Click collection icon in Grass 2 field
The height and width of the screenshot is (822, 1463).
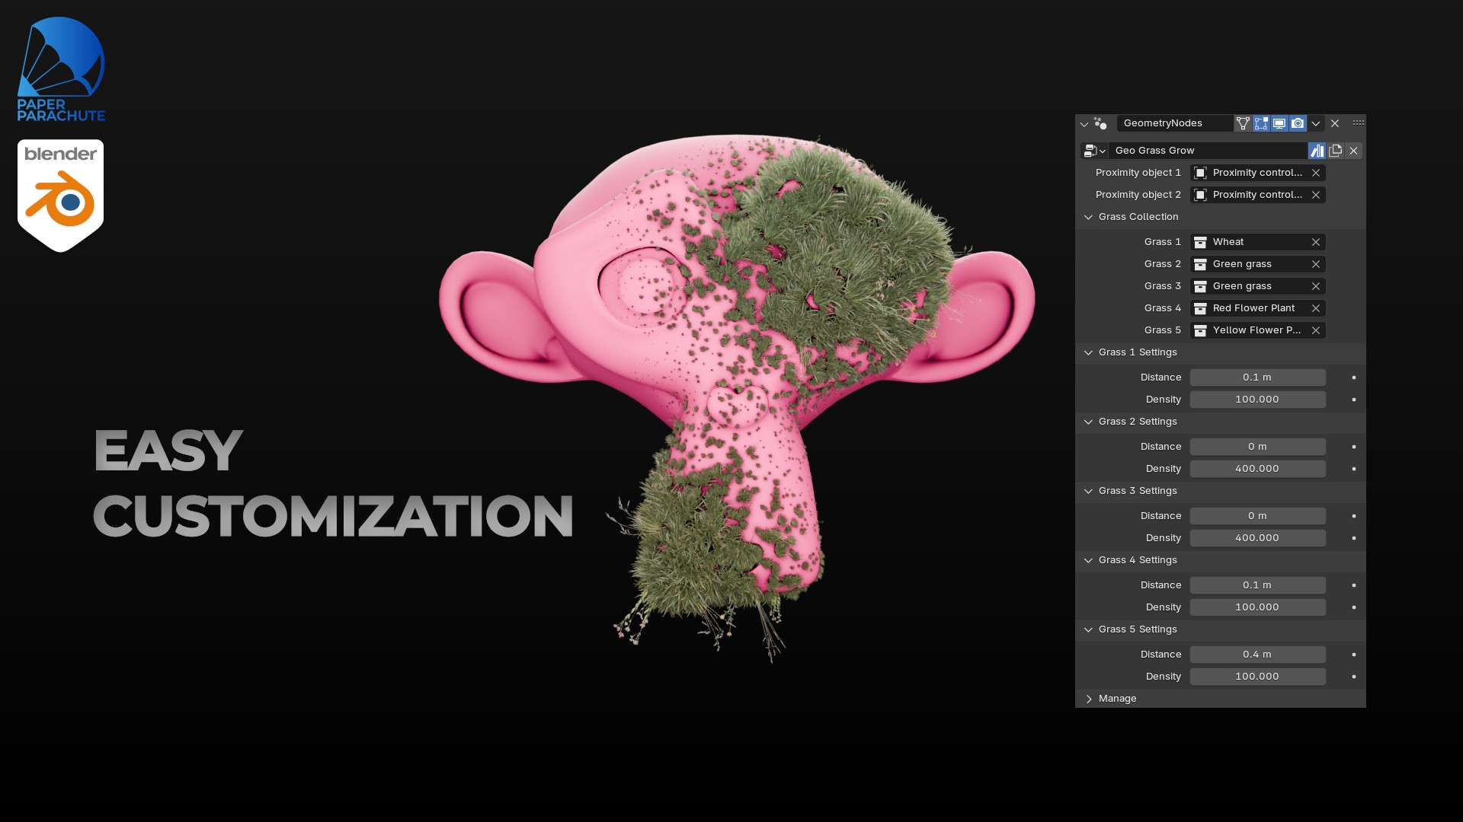(1200, 264)
